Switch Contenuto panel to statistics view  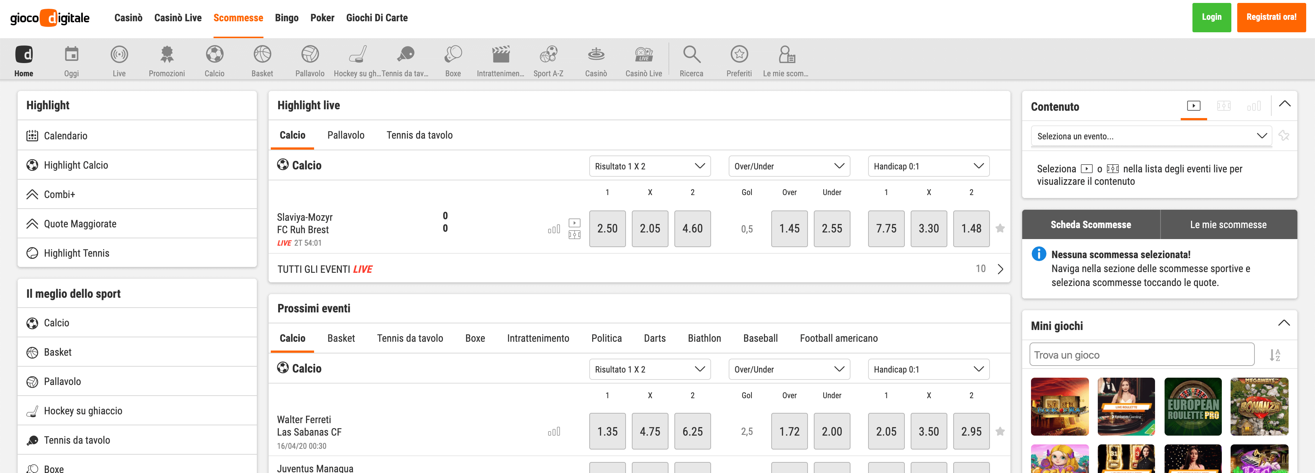[x=1254, y=106]
